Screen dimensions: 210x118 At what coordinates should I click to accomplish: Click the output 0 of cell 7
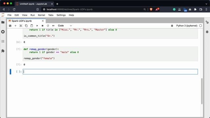point(24,65)
